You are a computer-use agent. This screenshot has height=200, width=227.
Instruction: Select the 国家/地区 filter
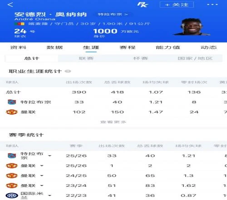pyautogui.click(x=195, y=58)
